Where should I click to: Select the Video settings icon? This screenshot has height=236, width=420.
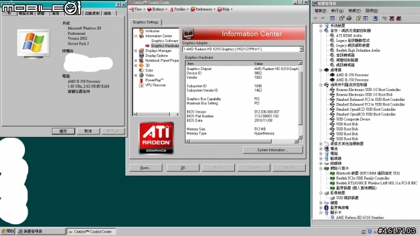click(142, 75)
